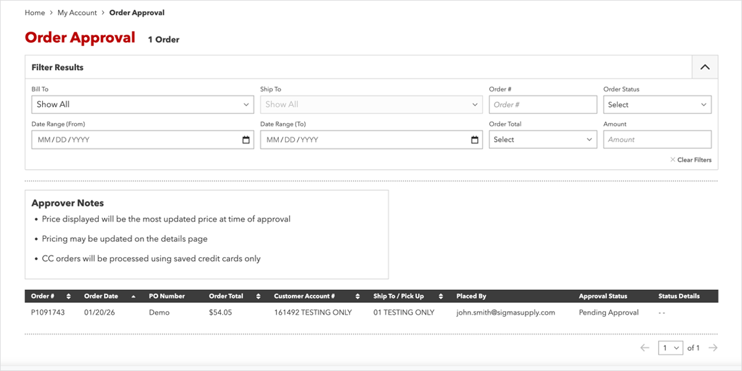This screenshot has height=371, width=742.
Task: Open the Order Status dropdown
Action: coord(657,104)
